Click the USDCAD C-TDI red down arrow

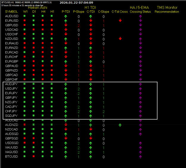pos(91,29)
